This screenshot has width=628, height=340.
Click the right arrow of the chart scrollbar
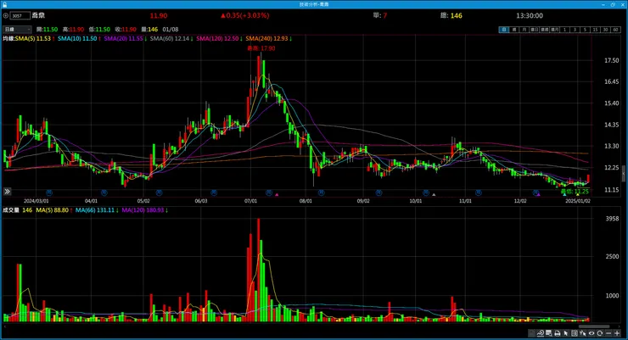pyautogui.click(x=620, y=326)
